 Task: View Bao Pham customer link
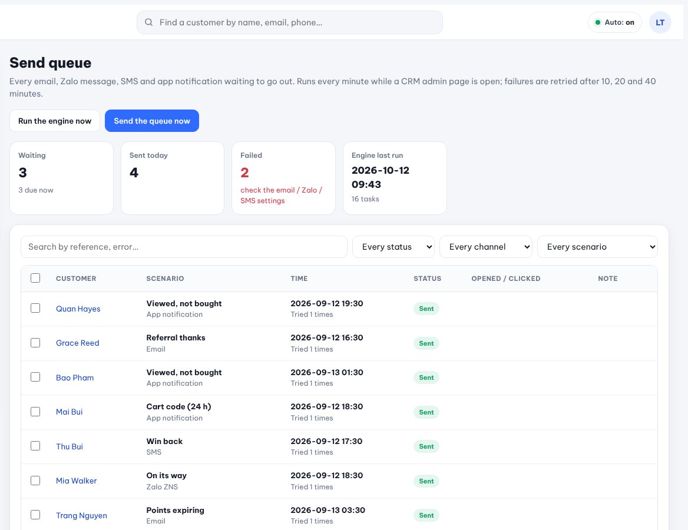pos(75,377)
